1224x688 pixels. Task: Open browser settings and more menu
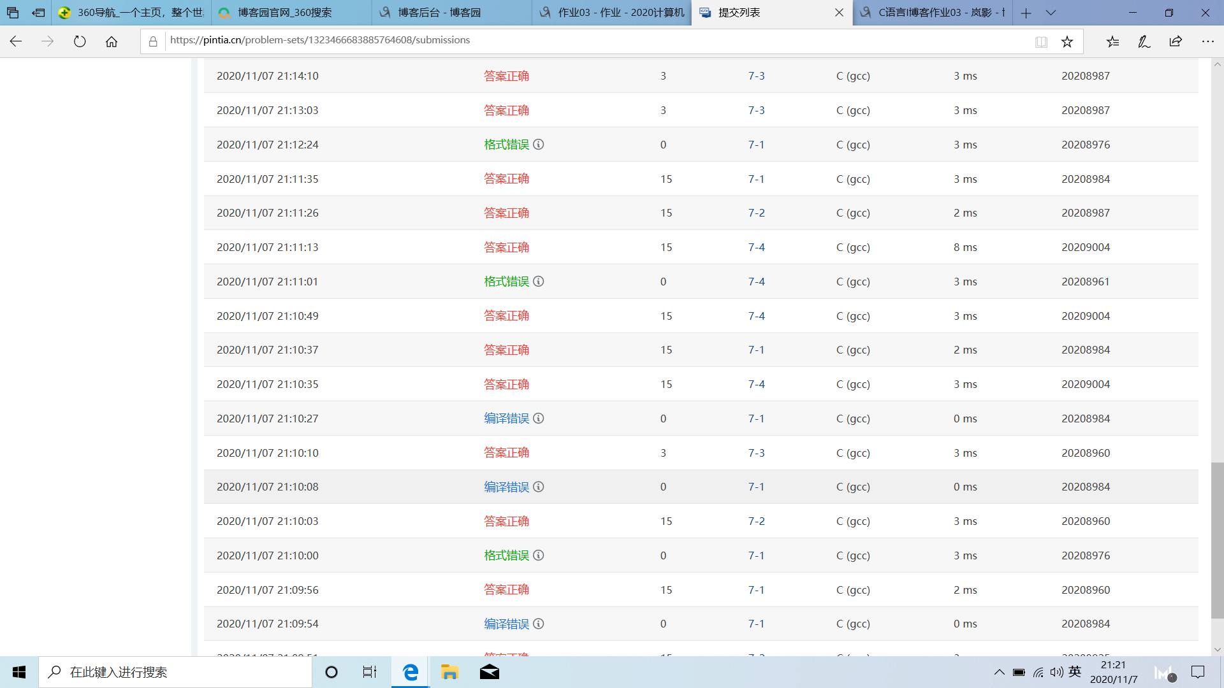tap(1207, 41)
